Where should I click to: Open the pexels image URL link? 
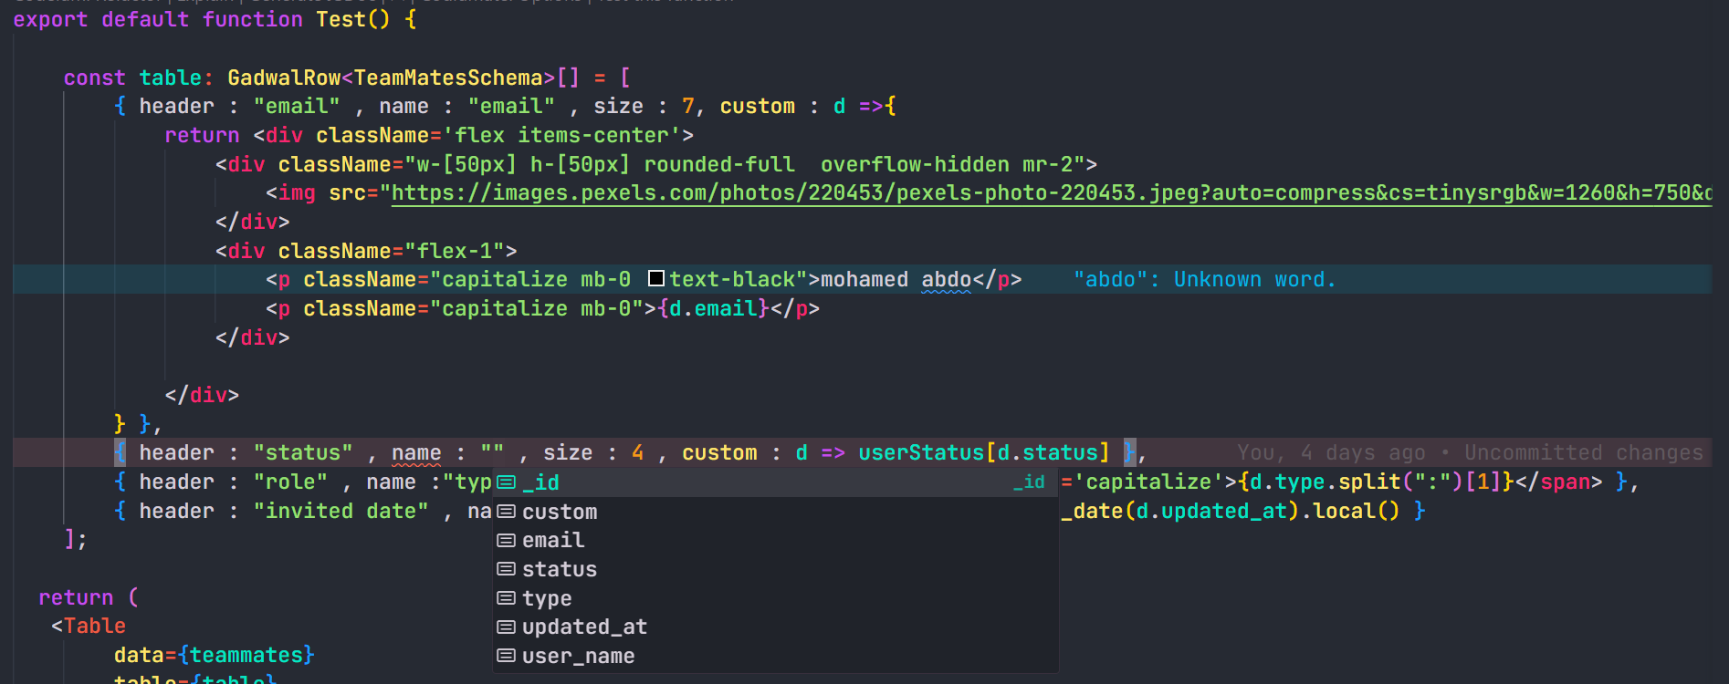(1052, 193)
